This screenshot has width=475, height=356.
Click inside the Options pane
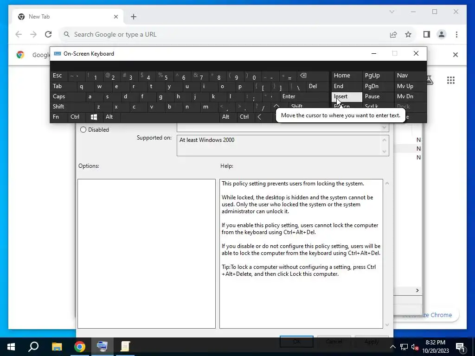[x=146, y=254]
